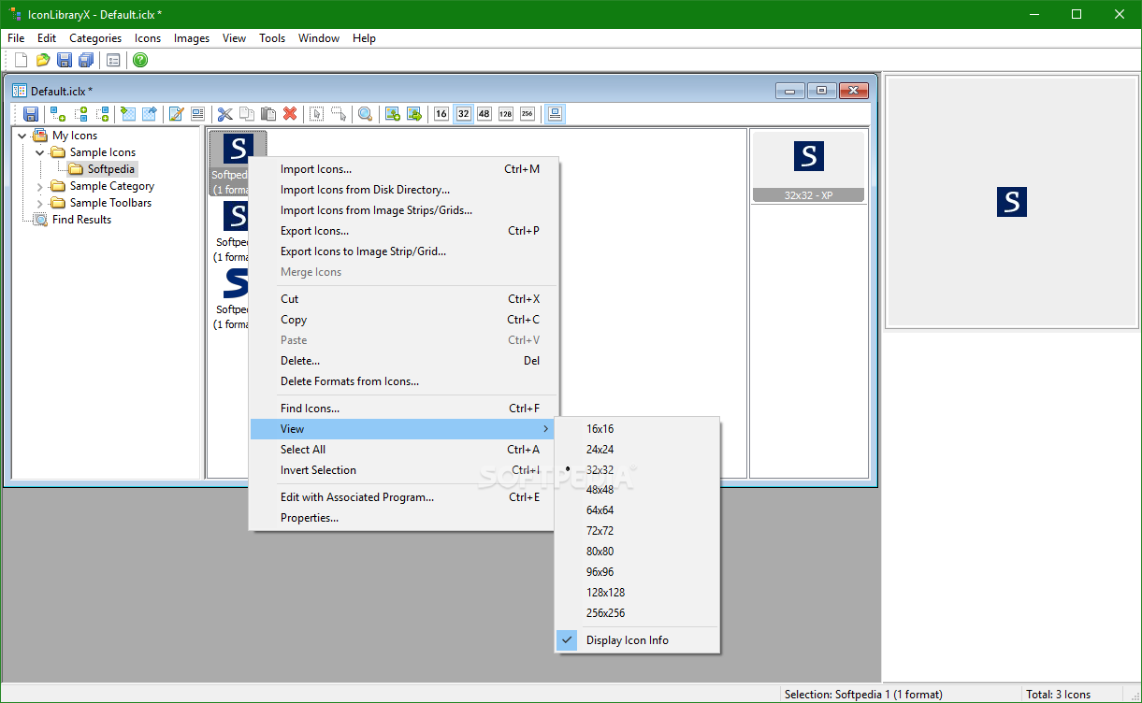This screenshot has height=703, width=1142.
Task: Choose Edit with Associated Program...
Action: click(403, 497)
